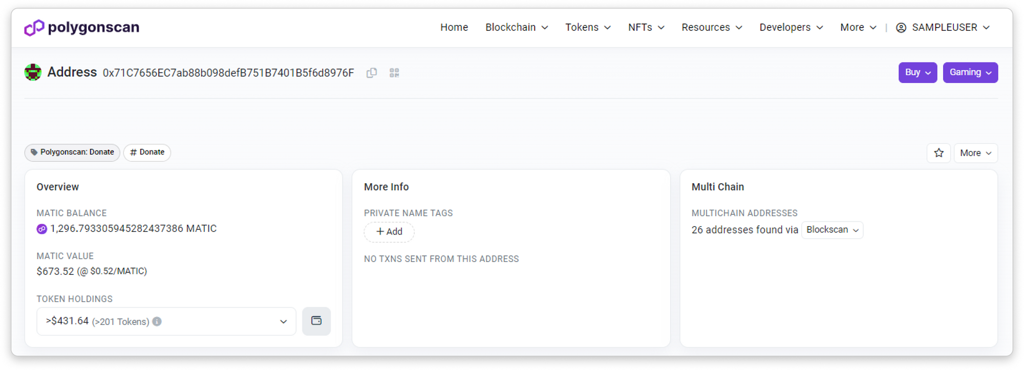Copy the address to clipboard
The height and width of the screenshot is (370, 1024).
(372, 73)
